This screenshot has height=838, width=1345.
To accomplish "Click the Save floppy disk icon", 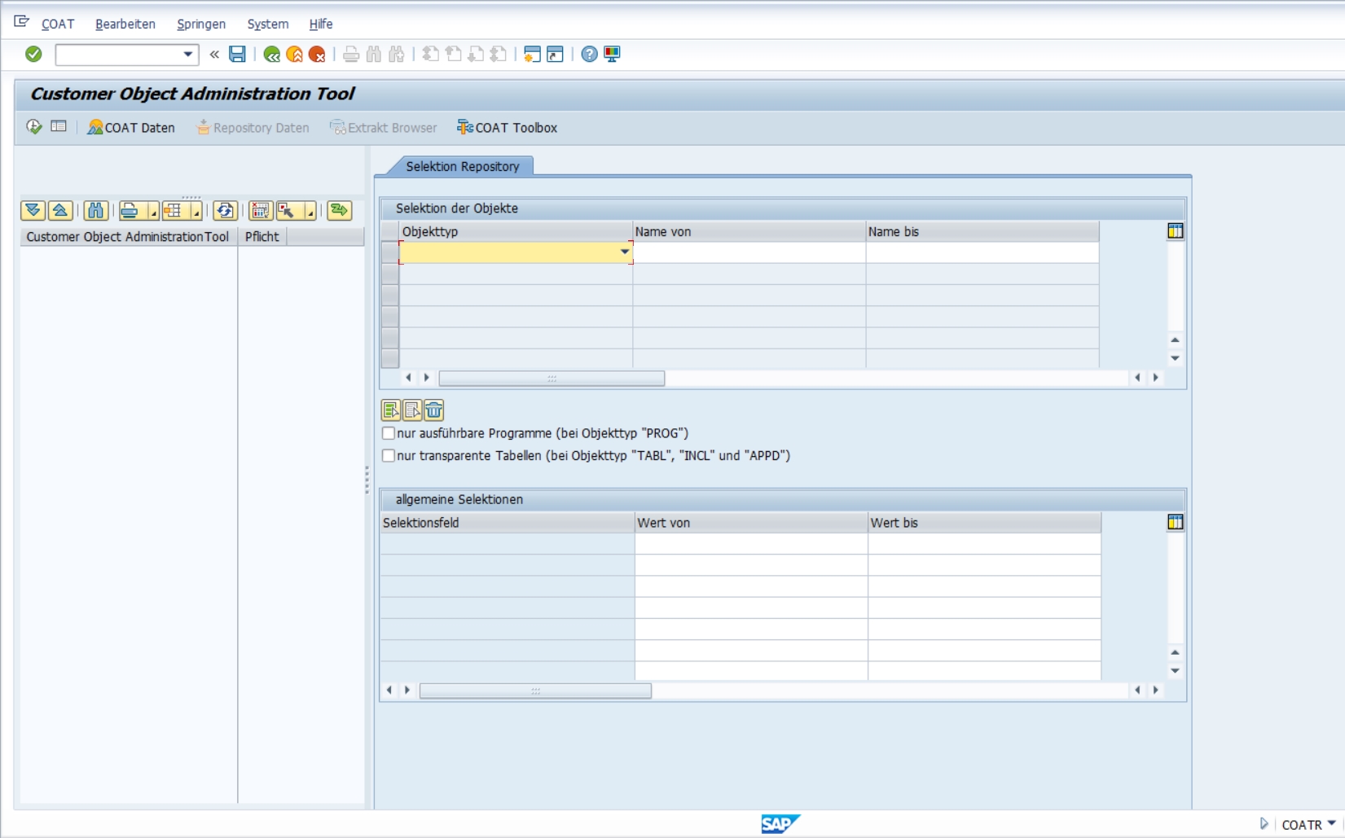I will [237, 55].
